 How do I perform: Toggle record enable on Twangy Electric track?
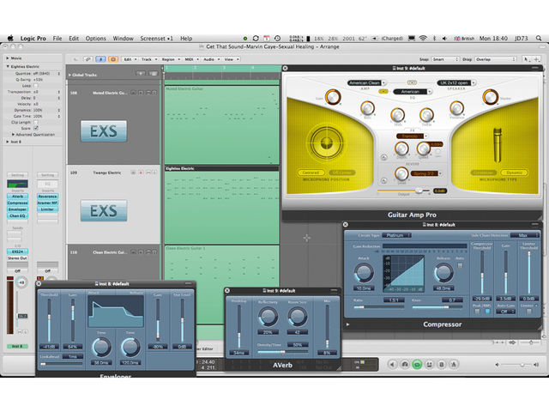click(x=141, y=173)
